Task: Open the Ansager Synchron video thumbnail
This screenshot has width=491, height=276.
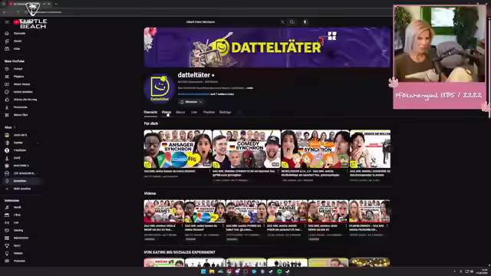Action: pyautogui.click(x=177, y=149)
